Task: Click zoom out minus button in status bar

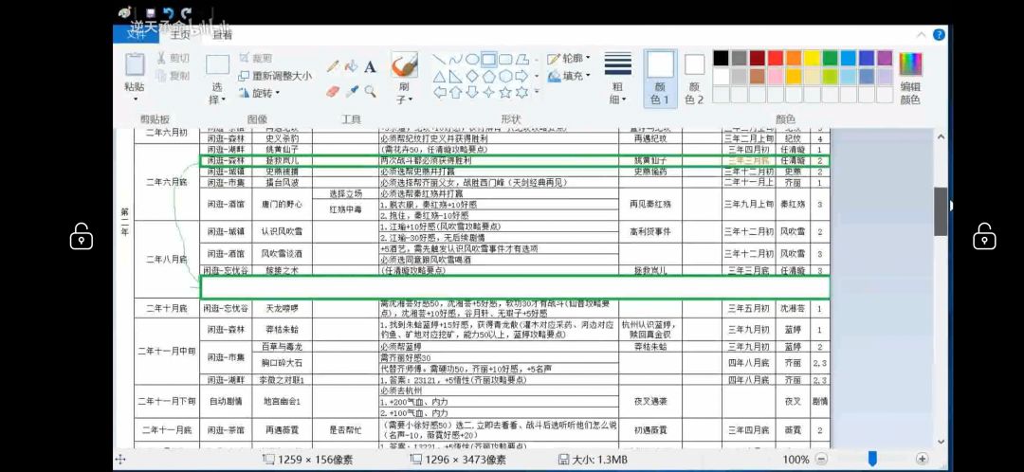Action: (x=821, y=459)
